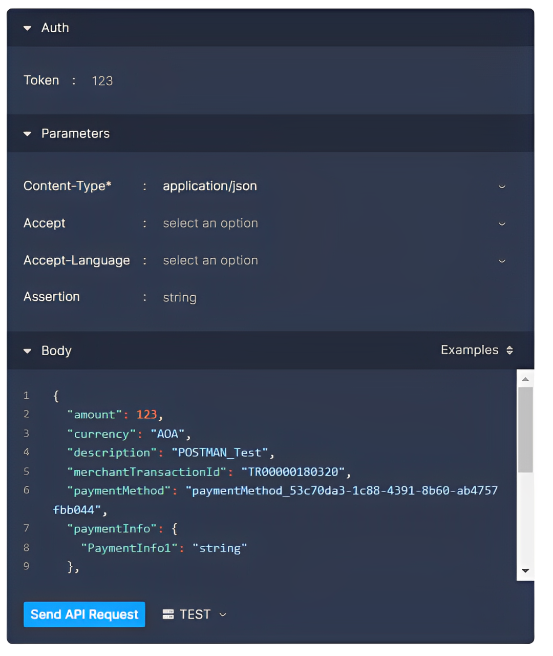The image size is (553, 656).
Task: Open the Content-Type dropdown chevron
Action: 502,187
